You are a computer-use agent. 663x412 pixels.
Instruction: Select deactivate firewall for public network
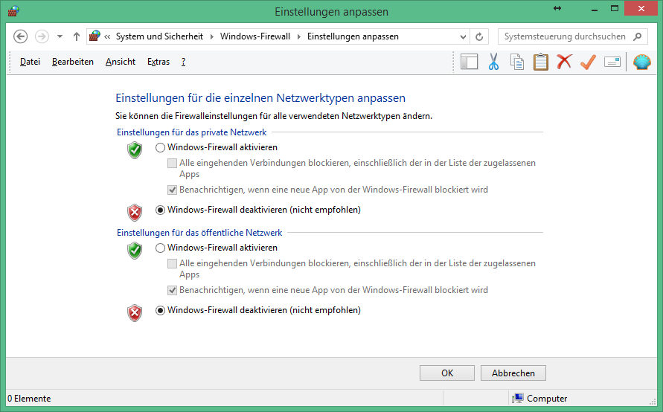coord(161,310)
